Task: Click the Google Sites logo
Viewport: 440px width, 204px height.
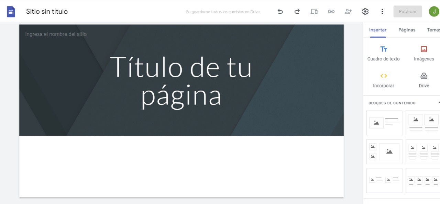Action: [11, 11]
